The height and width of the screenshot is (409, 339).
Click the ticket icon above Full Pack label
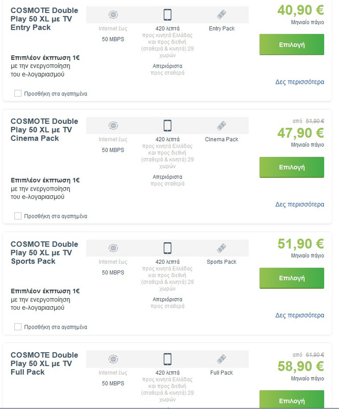click(x=222, y=359)
